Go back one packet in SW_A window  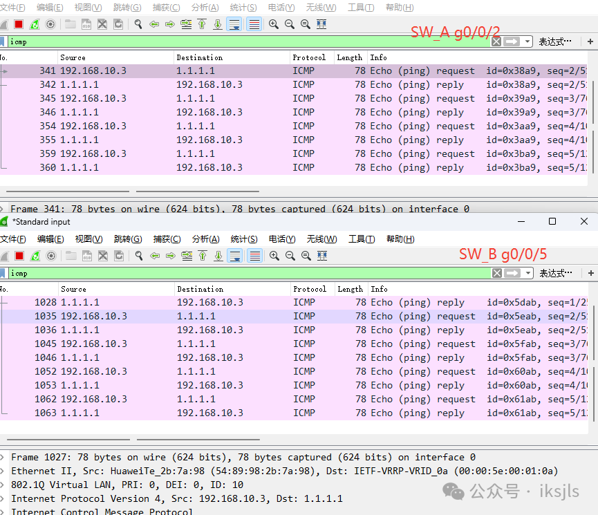tap(154, 24)
